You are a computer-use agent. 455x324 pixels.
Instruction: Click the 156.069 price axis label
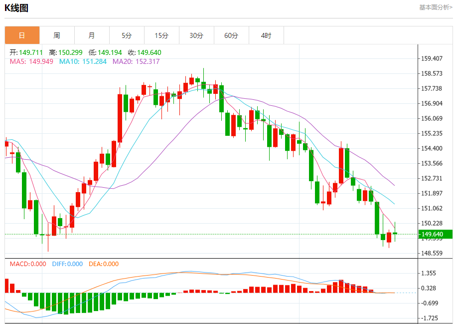pos(432,118)
